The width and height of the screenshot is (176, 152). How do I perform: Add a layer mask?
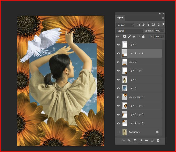135,140
